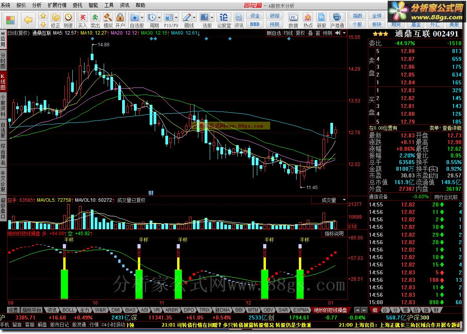Open the 扩展行情 menu
The image size is (467, 334).
57,5
